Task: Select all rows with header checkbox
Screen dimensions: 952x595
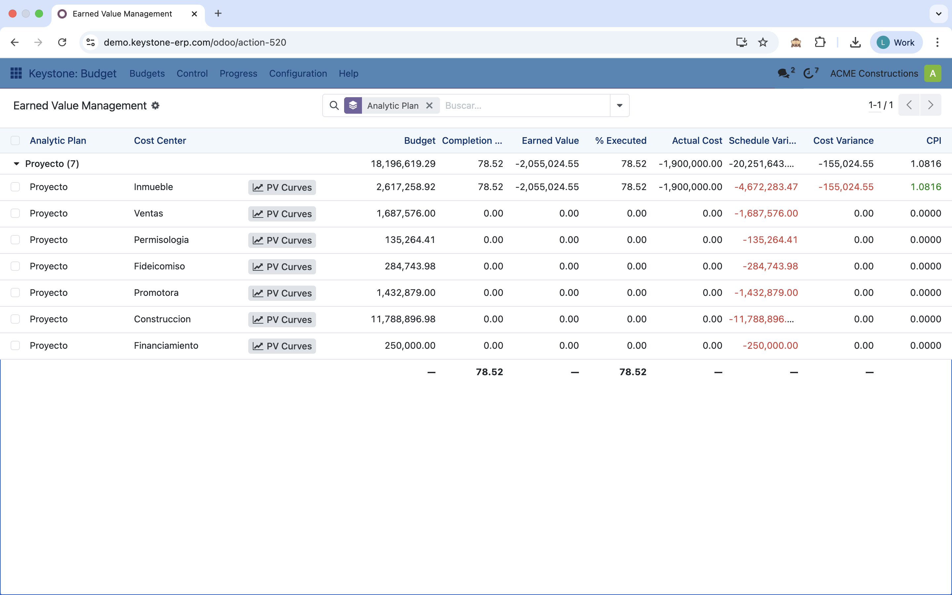Action: click(15, 140)
